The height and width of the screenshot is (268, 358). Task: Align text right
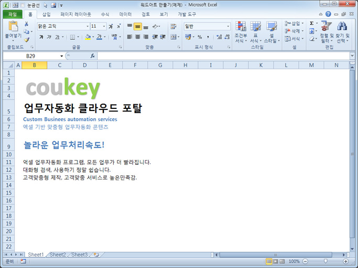[146, 37]
